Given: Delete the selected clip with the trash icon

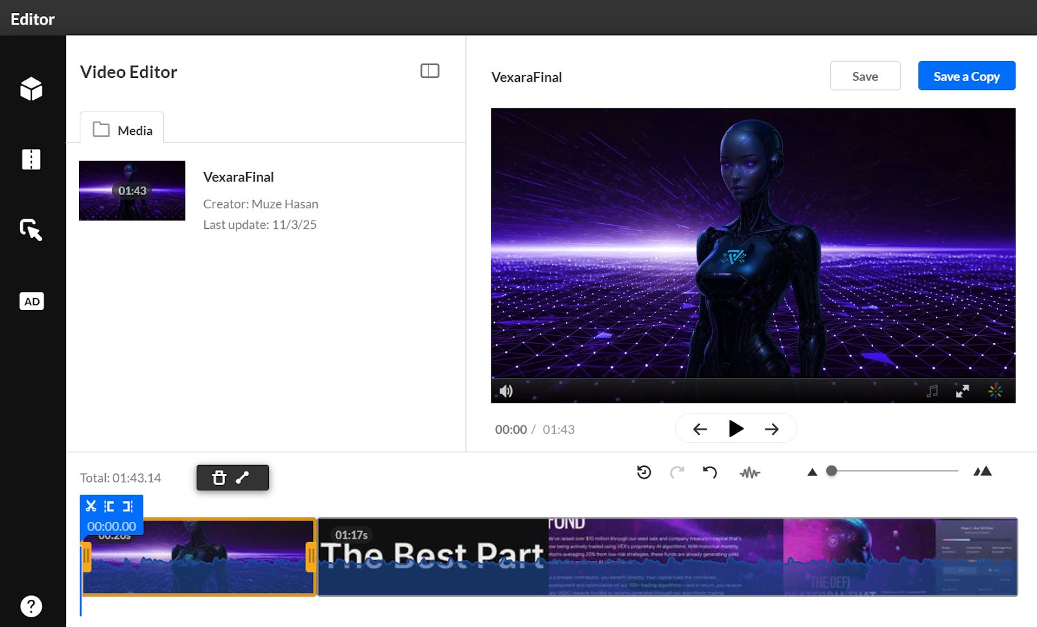Looking at the screenshot, I should (x=219, y=478).
